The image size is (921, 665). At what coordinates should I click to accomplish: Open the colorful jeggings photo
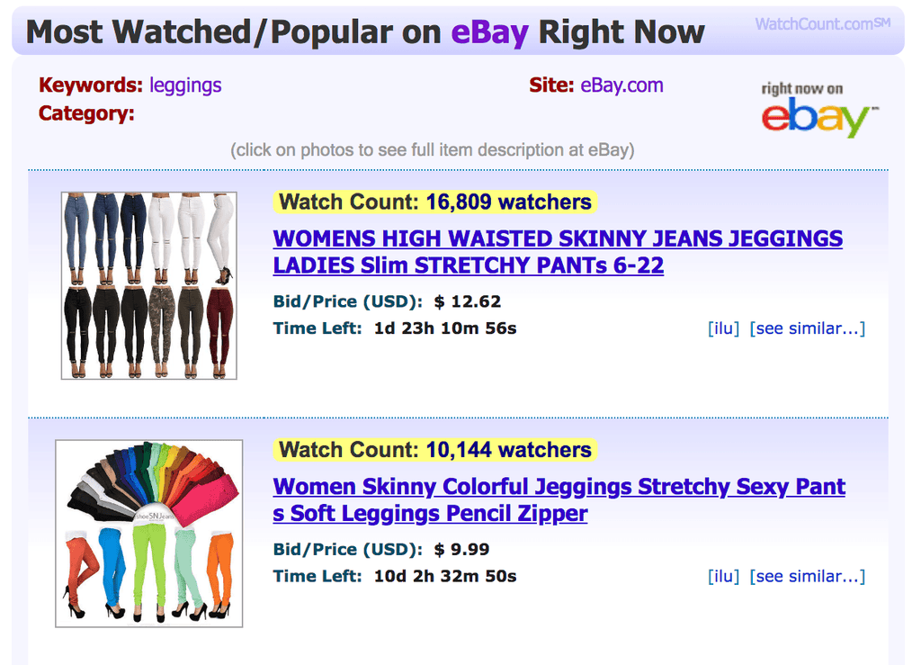click(148, 534)
